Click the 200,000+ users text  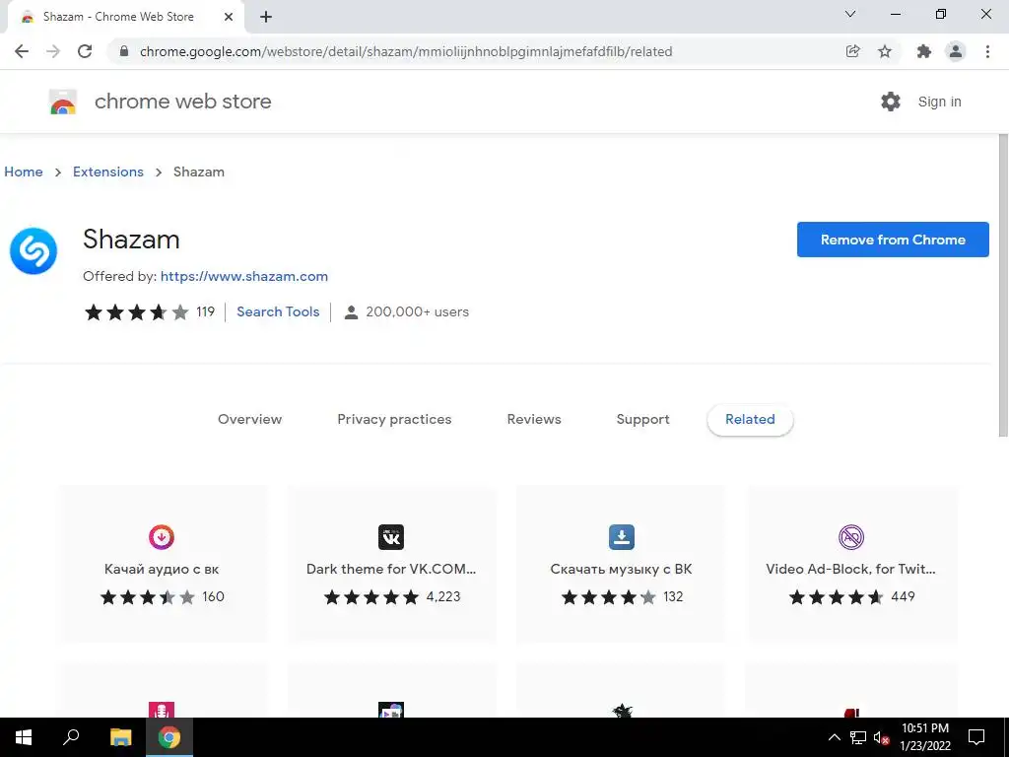(x=418, y=311)
